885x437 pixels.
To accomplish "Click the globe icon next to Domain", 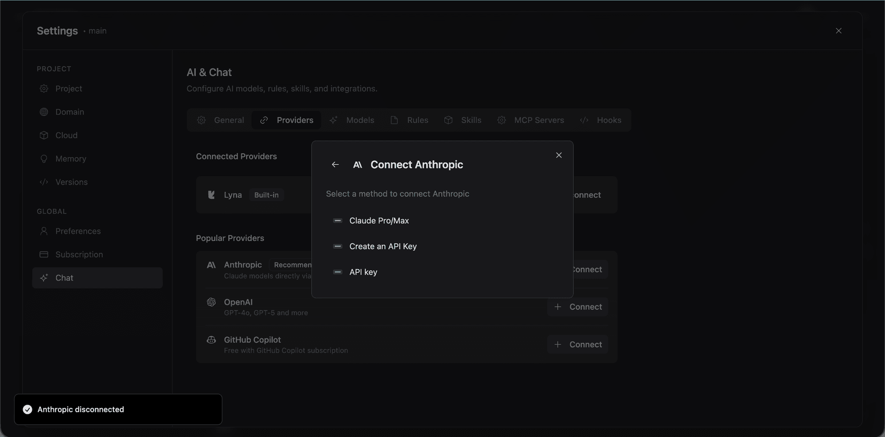I will [44, 112].
